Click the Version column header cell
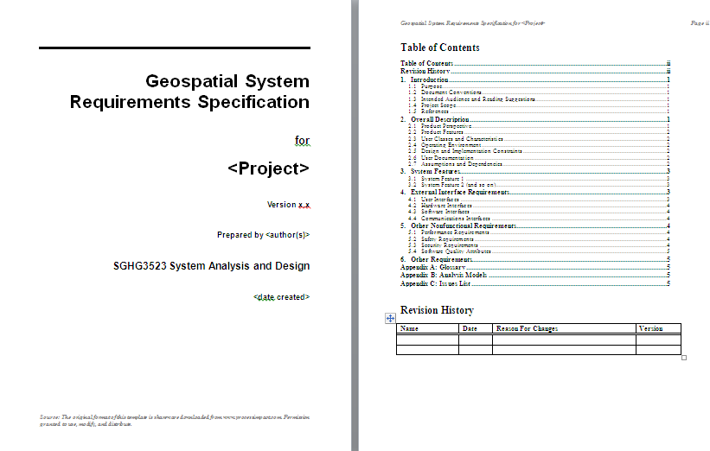The height and width of the screenshot is (451, 710). click(650, 328)
